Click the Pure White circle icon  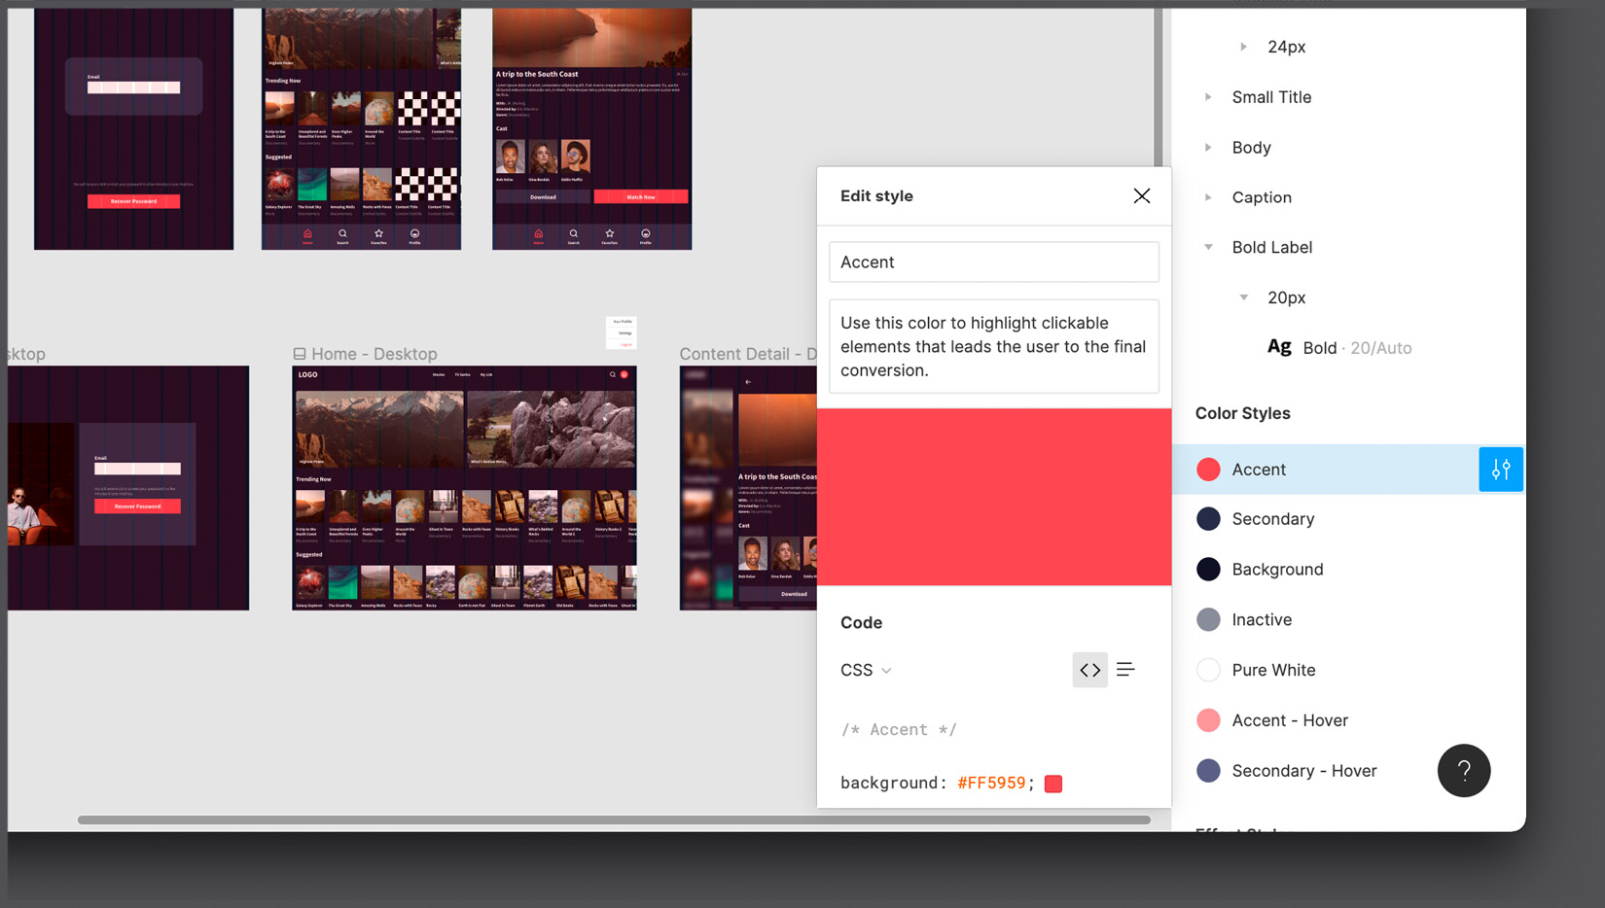coord(1208,669)
